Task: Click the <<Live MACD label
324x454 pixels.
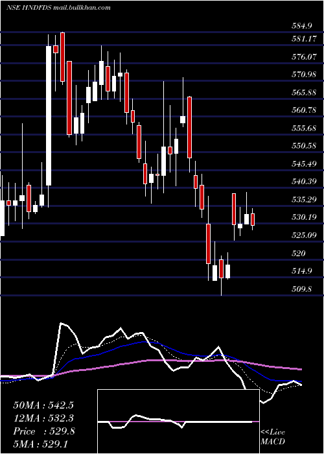Action: pos(273,436)
